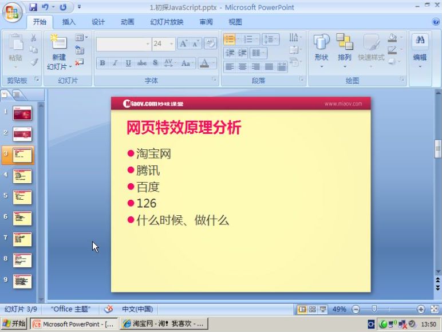Screen dimensions: 442x332
Task: Switch to Slide Sorter view
Action: (x=312, y=309)
